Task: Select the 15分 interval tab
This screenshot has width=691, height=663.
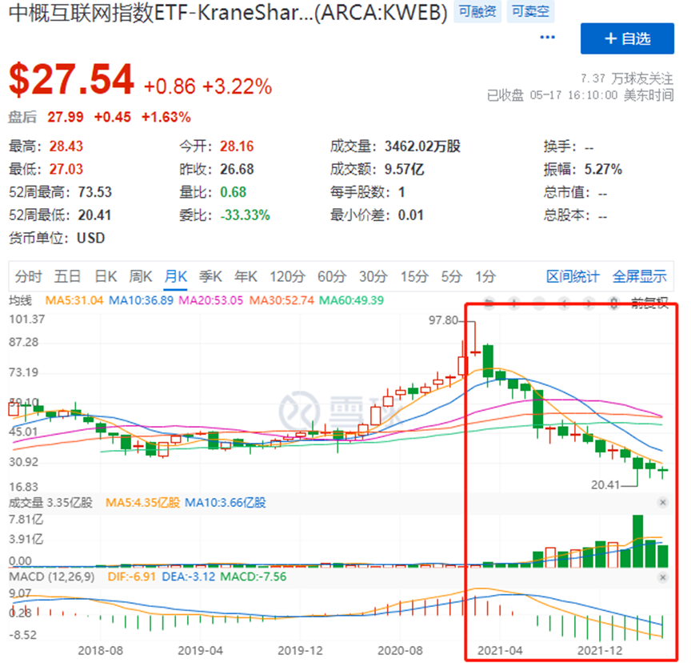Action: (x=414, y=276)
